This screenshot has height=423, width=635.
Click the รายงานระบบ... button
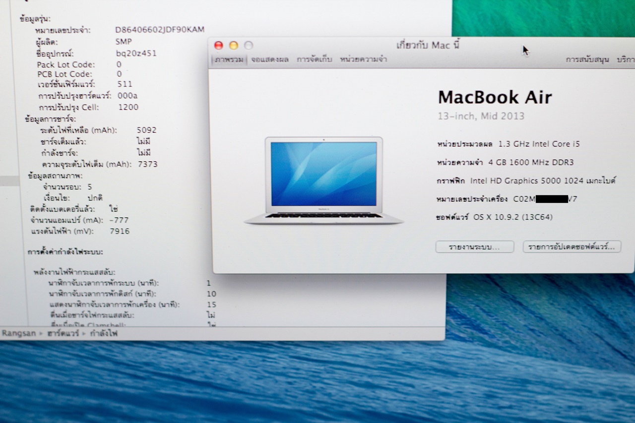click(474, 246)
